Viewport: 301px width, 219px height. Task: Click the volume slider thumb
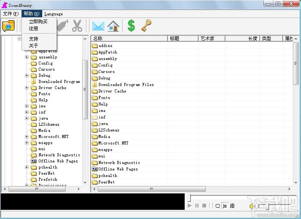[x=268, y=207]
